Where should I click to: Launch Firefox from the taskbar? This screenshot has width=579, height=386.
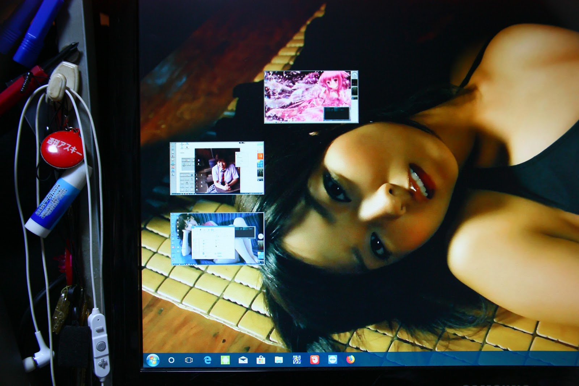[350, 359]
